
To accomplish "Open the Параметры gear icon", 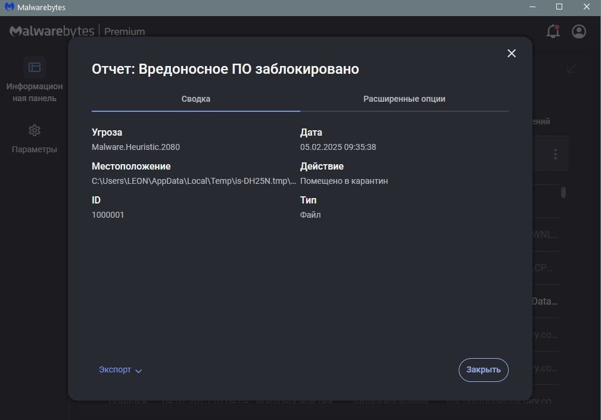I will pyautogui.click(x=35, y=130).
